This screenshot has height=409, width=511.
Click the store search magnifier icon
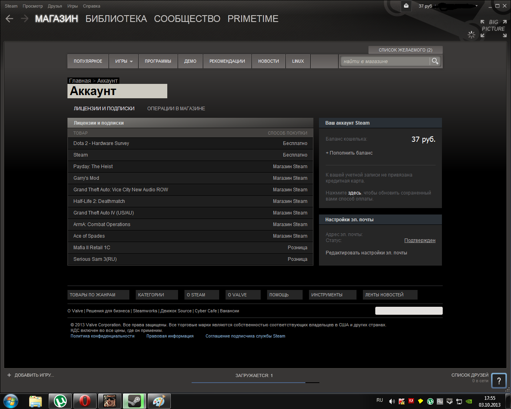click(435, 61)
